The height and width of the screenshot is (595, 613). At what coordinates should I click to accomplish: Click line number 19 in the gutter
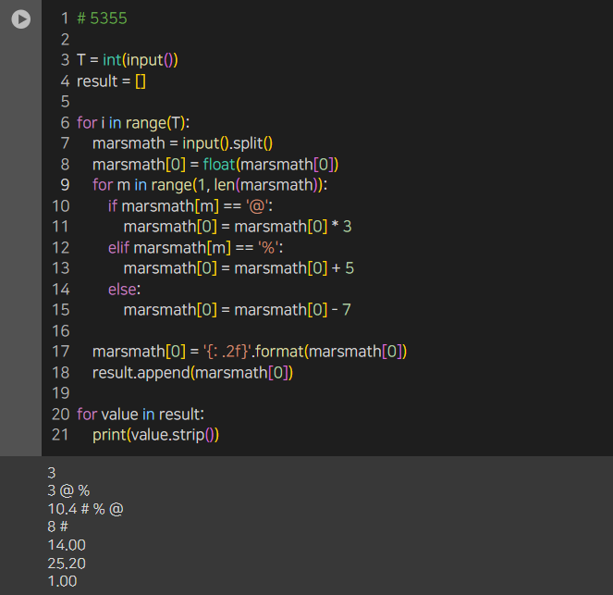[x=61, y=393]
